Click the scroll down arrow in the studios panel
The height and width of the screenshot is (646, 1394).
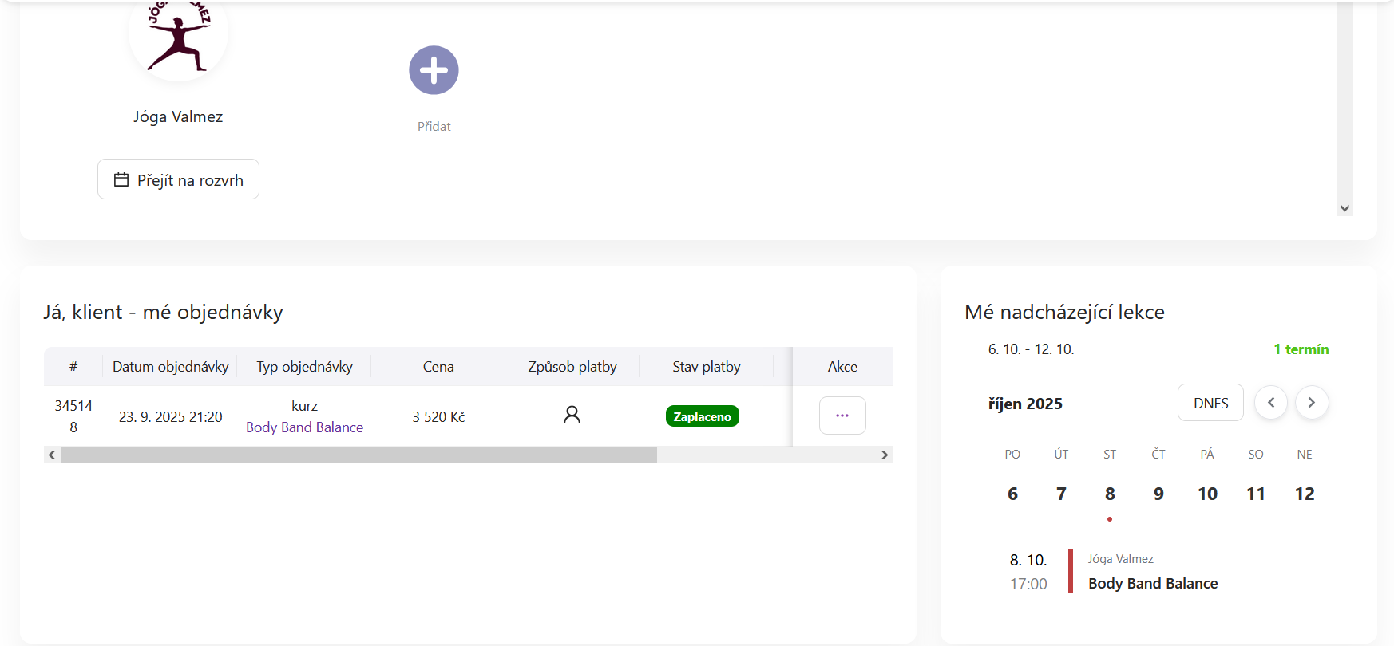1344,208
